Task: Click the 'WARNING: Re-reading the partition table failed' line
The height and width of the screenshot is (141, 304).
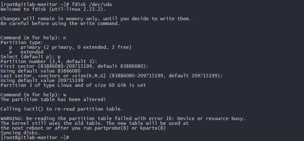Action: coord(123,119)
